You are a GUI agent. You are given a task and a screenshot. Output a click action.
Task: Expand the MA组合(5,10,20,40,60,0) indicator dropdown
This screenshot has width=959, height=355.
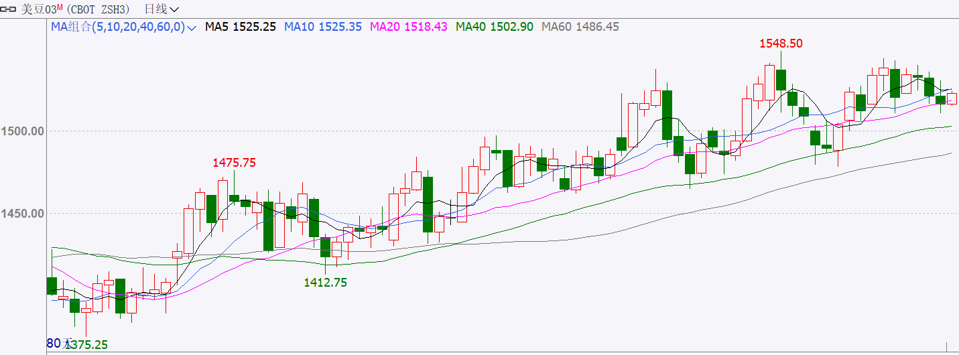[123, 27]
